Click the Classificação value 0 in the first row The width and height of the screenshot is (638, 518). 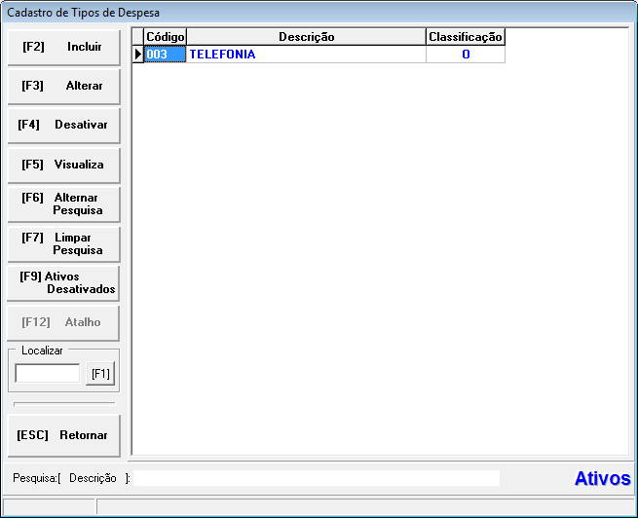[465, 55]
